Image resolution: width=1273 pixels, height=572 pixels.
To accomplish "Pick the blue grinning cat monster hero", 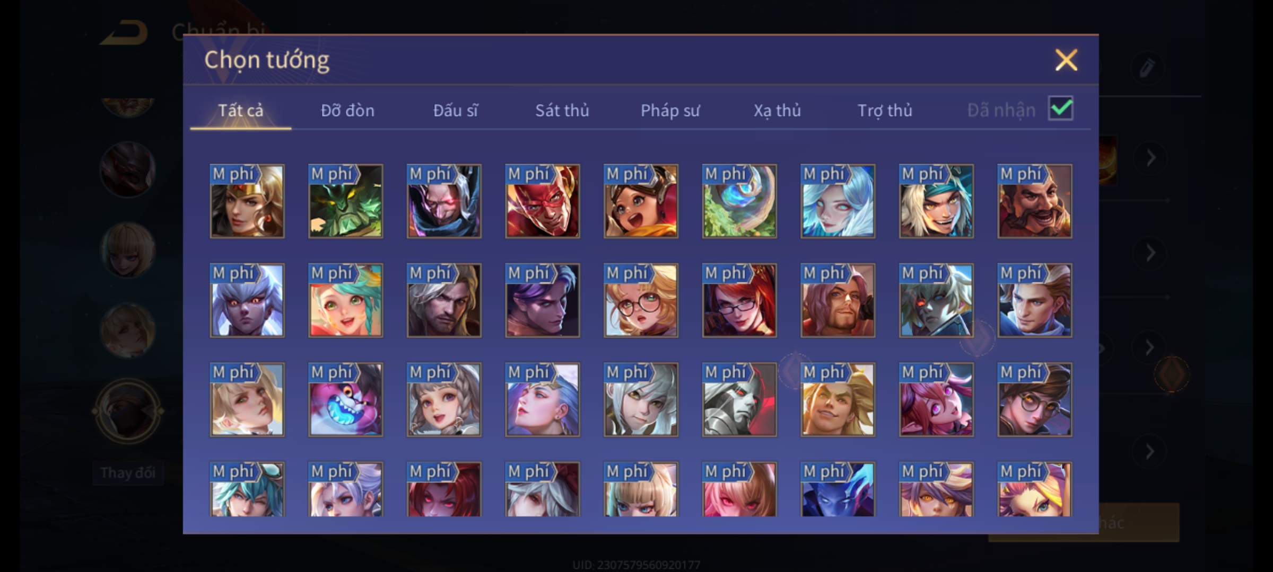I will click(345, 399).
